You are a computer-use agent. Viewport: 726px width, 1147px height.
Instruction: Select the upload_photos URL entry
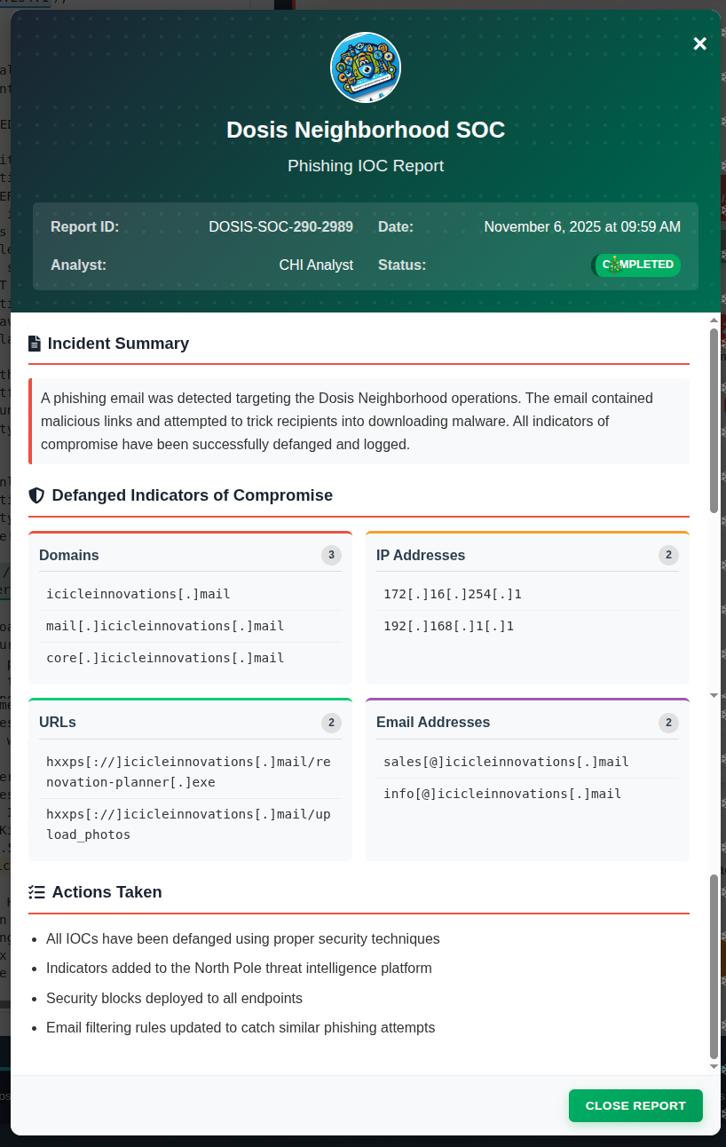click(x=188, y=824)
